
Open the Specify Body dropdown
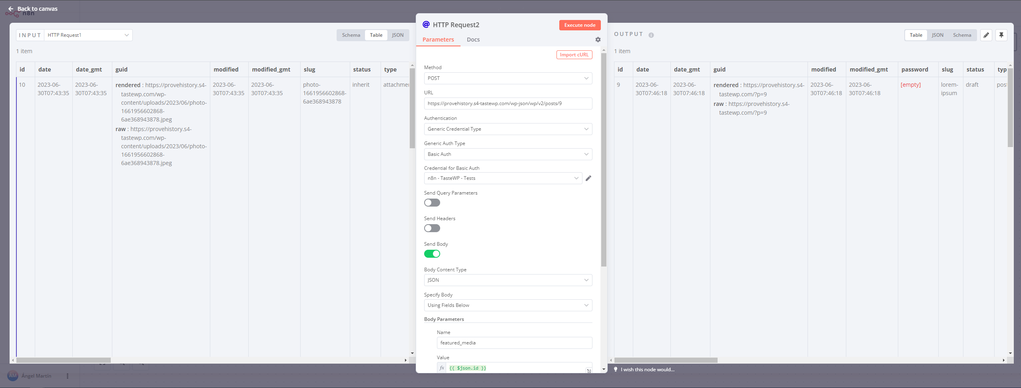point(508,305)
